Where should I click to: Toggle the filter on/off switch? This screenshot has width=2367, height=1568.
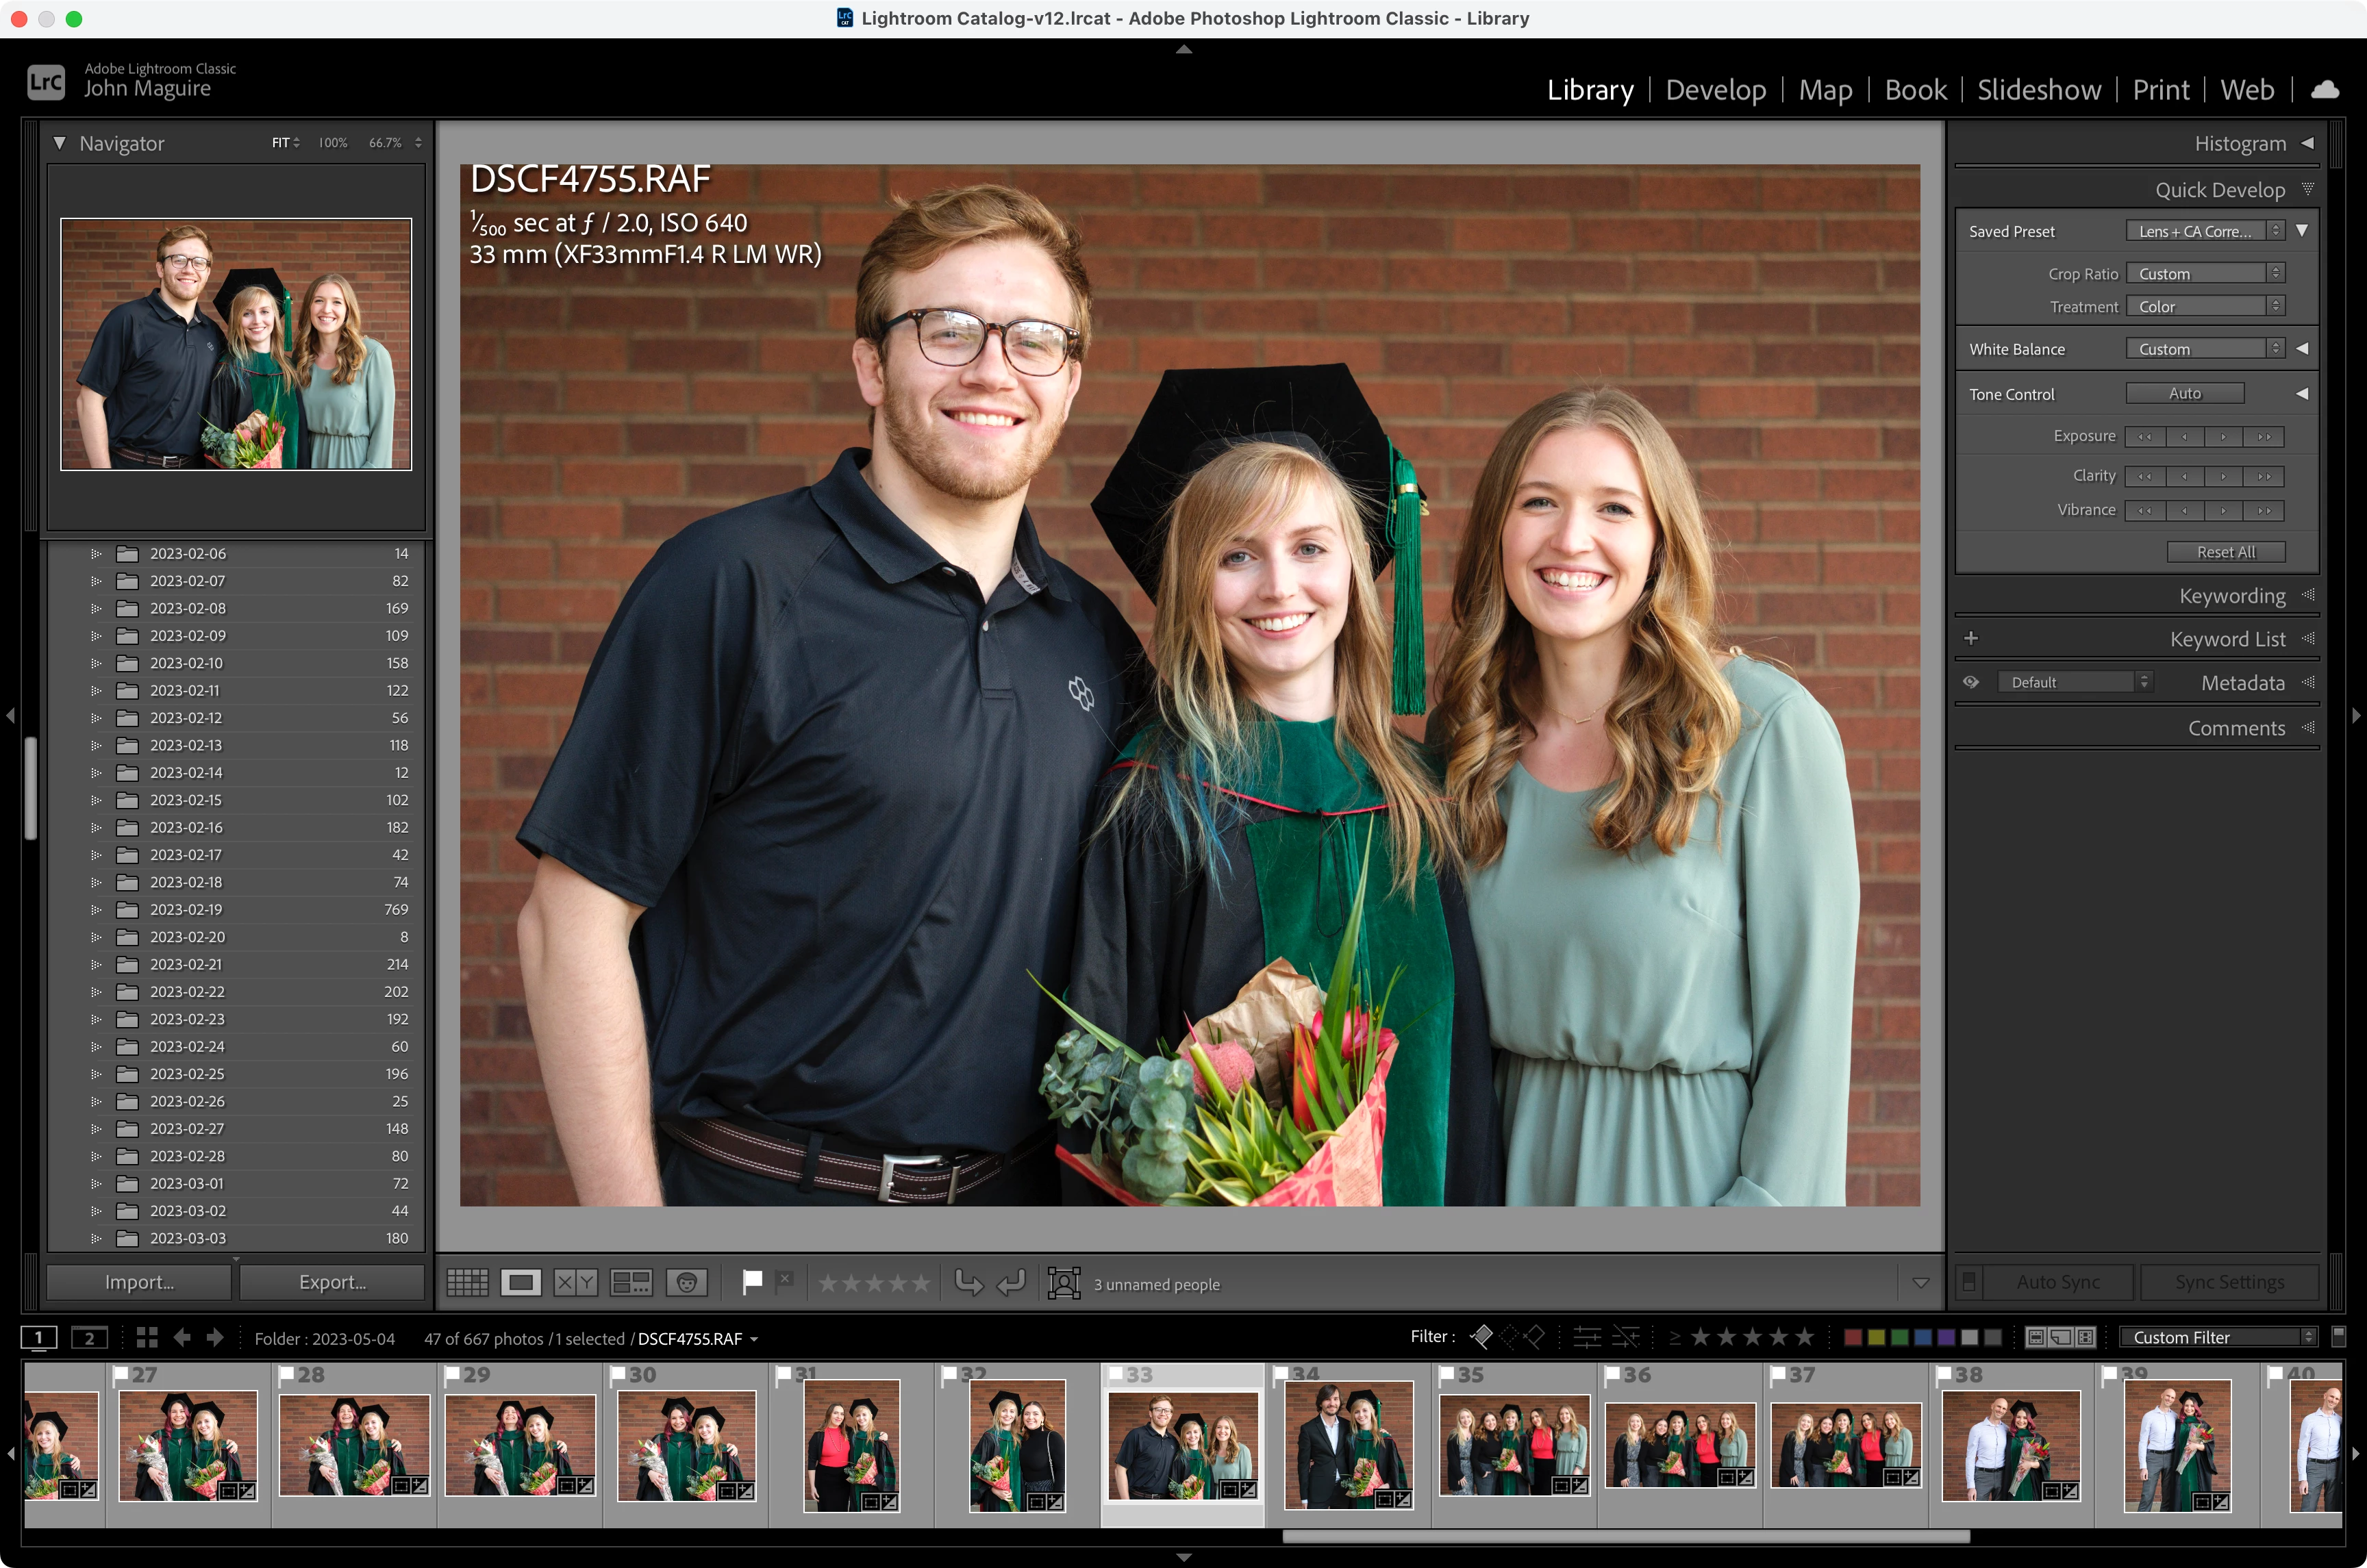[2338, 1336]
